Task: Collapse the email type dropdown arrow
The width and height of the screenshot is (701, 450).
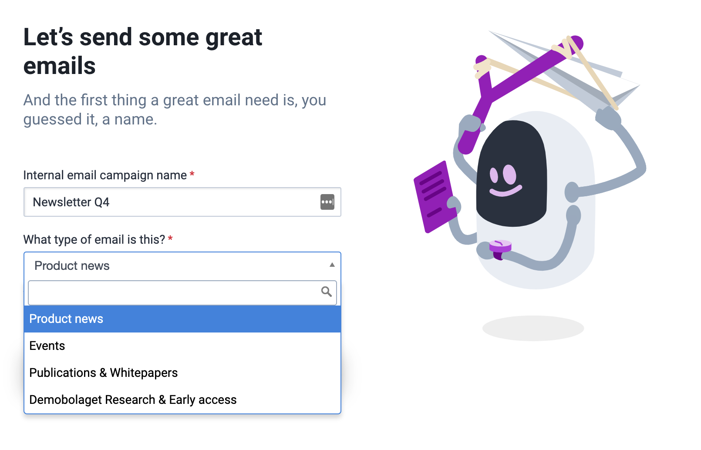Action: (332, 265)
